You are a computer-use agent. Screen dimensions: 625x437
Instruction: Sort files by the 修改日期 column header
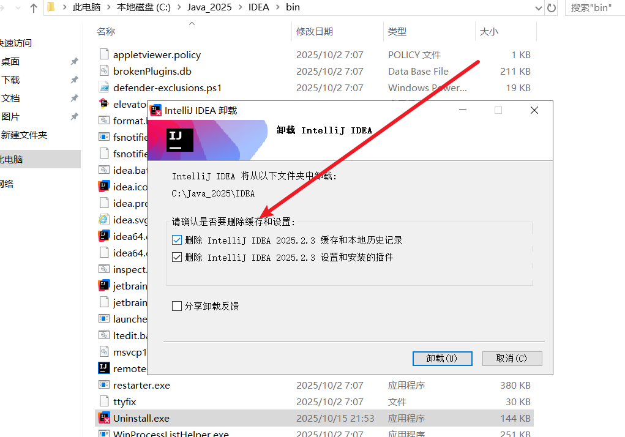(x=315, y=31)
